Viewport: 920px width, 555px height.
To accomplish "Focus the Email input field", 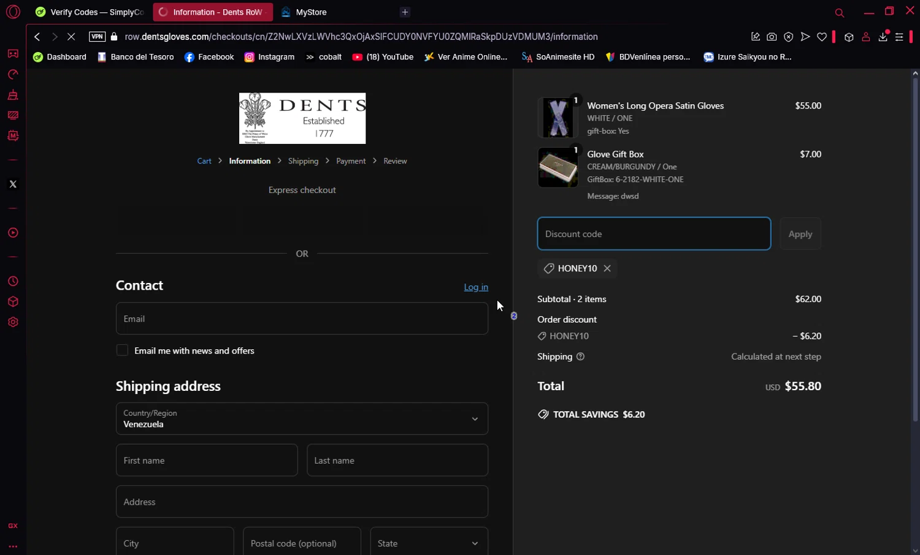I will (302, 319).
